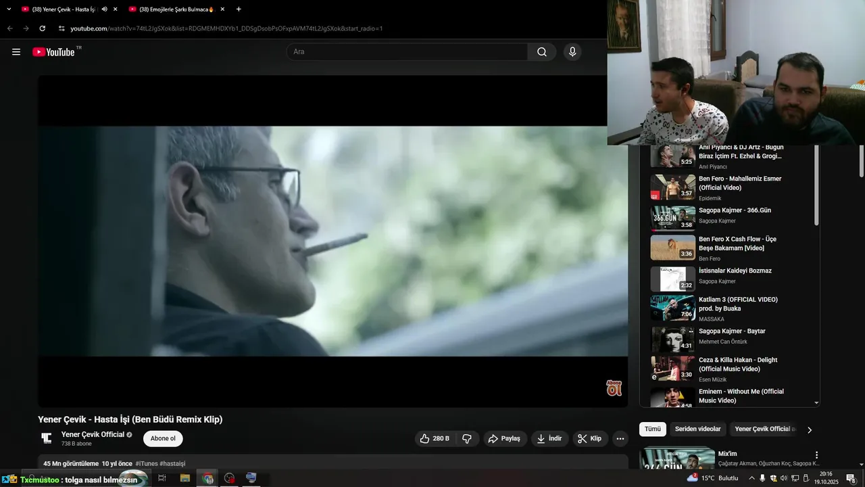Play 'Sagopa Kajmer - 366.Gün' playlist item
Screen dimensions: 865x487
(x=730, y=218)
